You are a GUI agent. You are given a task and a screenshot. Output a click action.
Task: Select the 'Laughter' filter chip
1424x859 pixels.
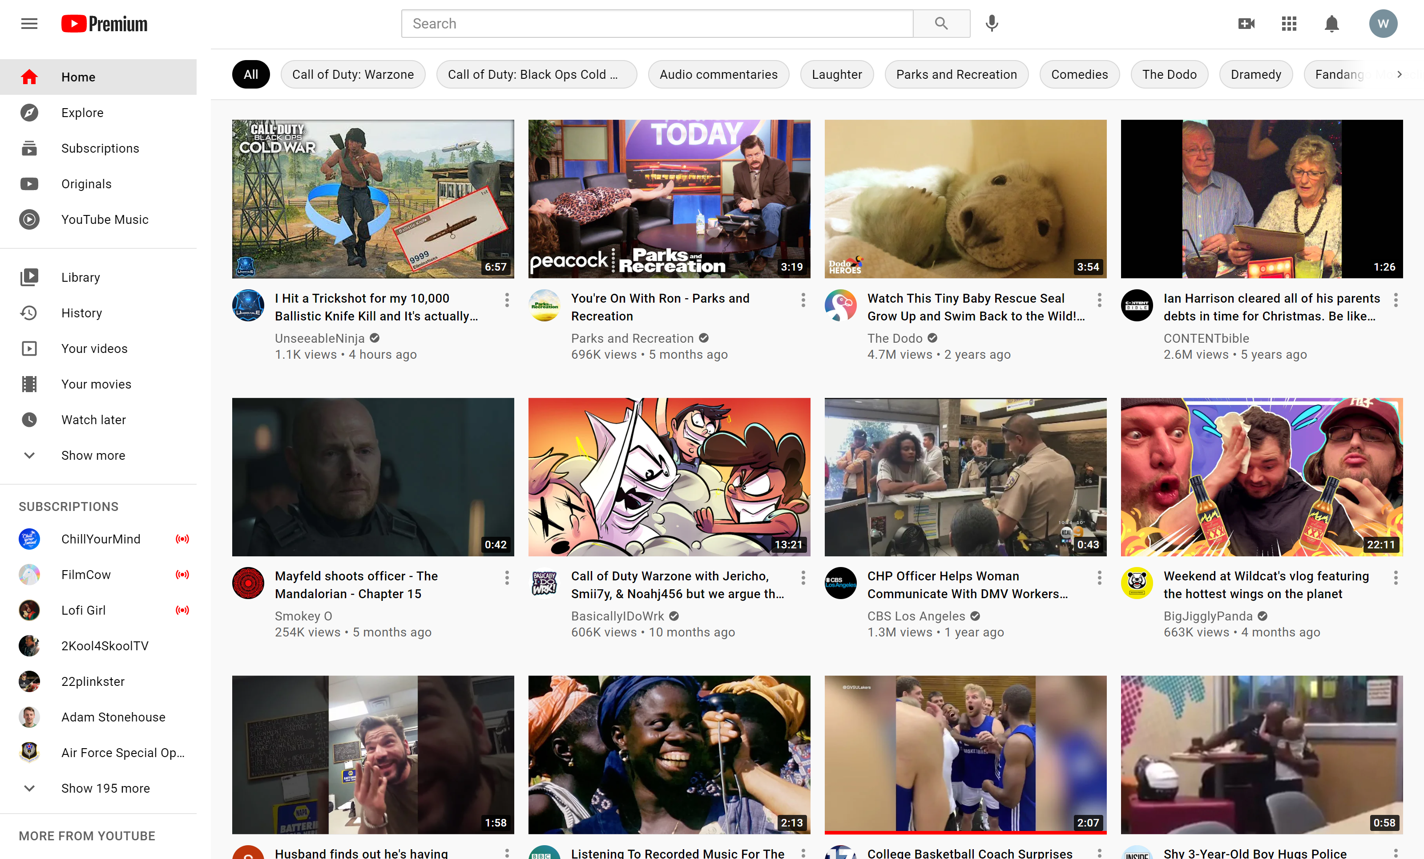pyautogui.click(x=836, y=75)
